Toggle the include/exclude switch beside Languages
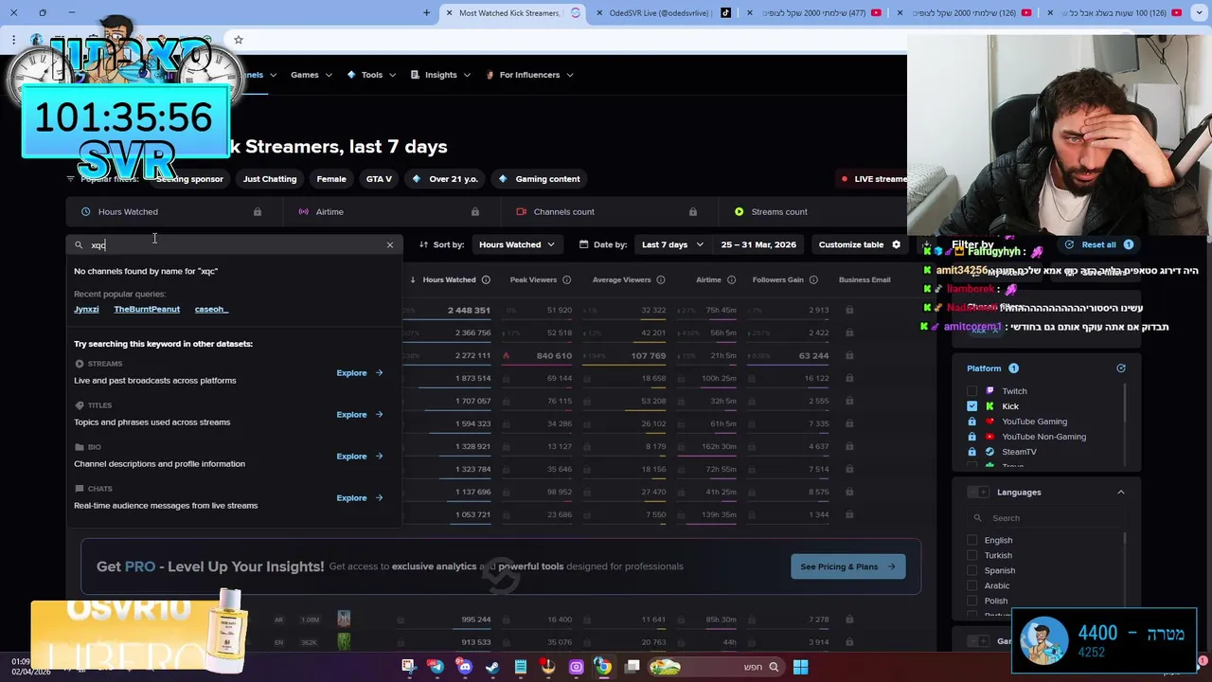The image size is (1212, 682). click(978, 492)
